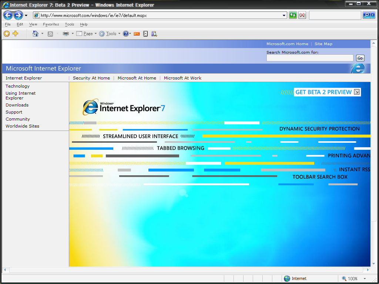The width and height of the screenshot is (379, 284).
Task: Click TOOLBAR SEARCH BOX feature text
Action: click(320, 177)
